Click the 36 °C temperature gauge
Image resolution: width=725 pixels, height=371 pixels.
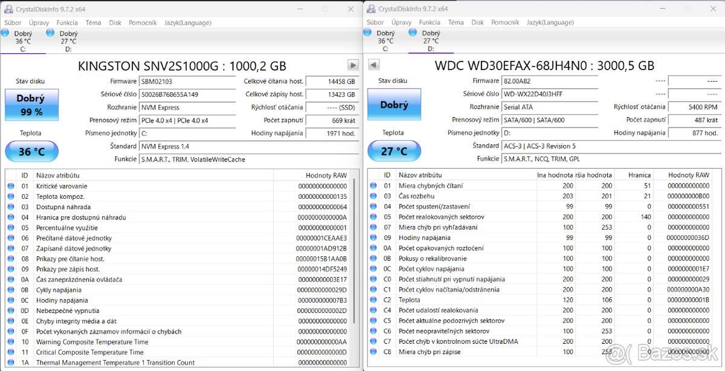click(31, 151)
